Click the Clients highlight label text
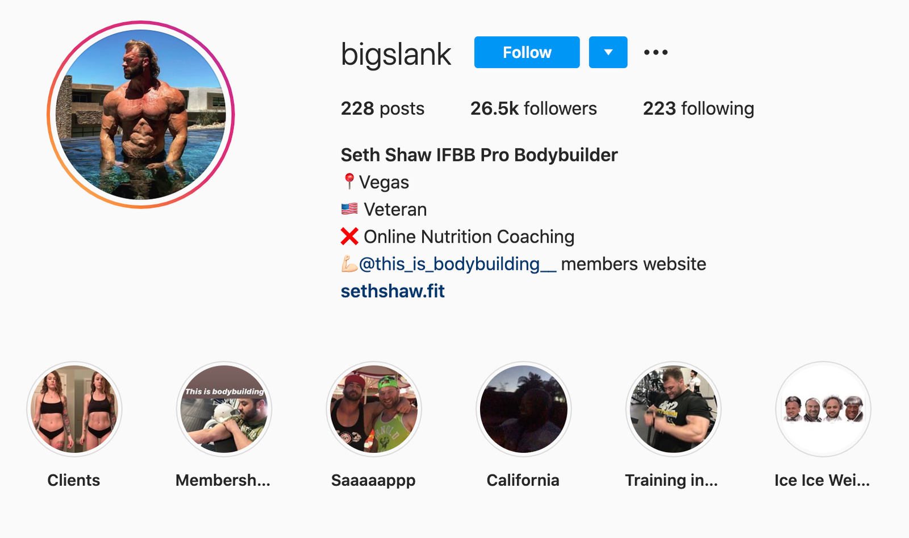The width and height of the screenshot is (909, 538). [x=74, y=480]
